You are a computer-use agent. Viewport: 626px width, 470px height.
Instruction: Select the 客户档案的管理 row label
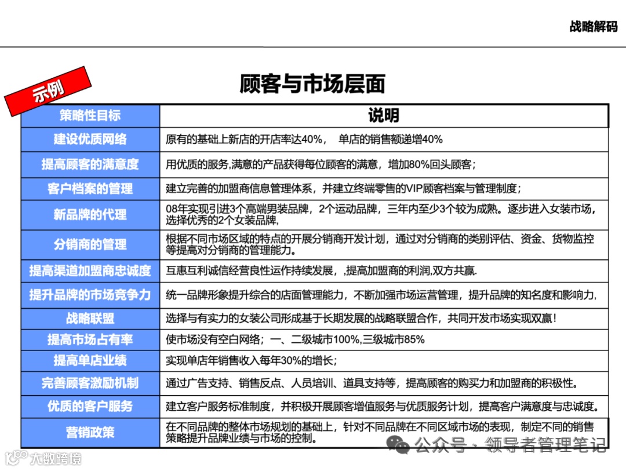coord(90,189)
